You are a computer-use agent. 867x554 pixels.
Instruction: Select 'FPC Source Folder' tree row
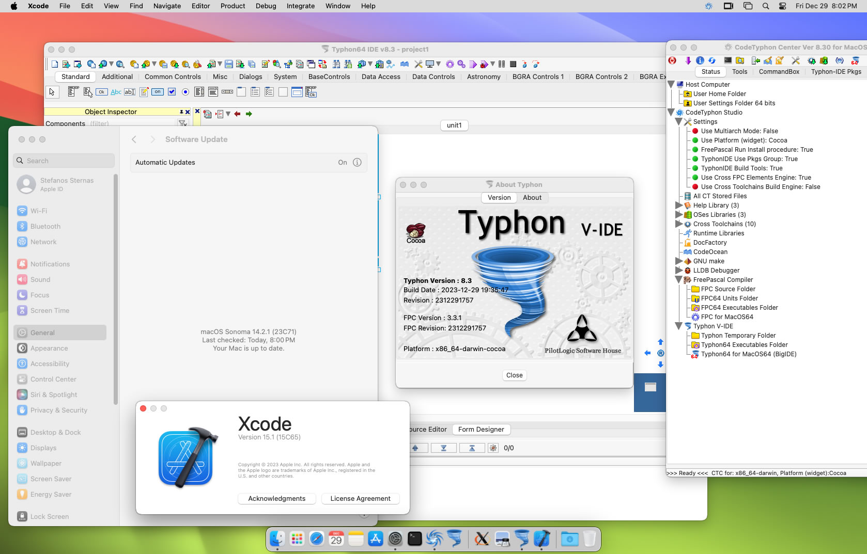tap(723, 289)
